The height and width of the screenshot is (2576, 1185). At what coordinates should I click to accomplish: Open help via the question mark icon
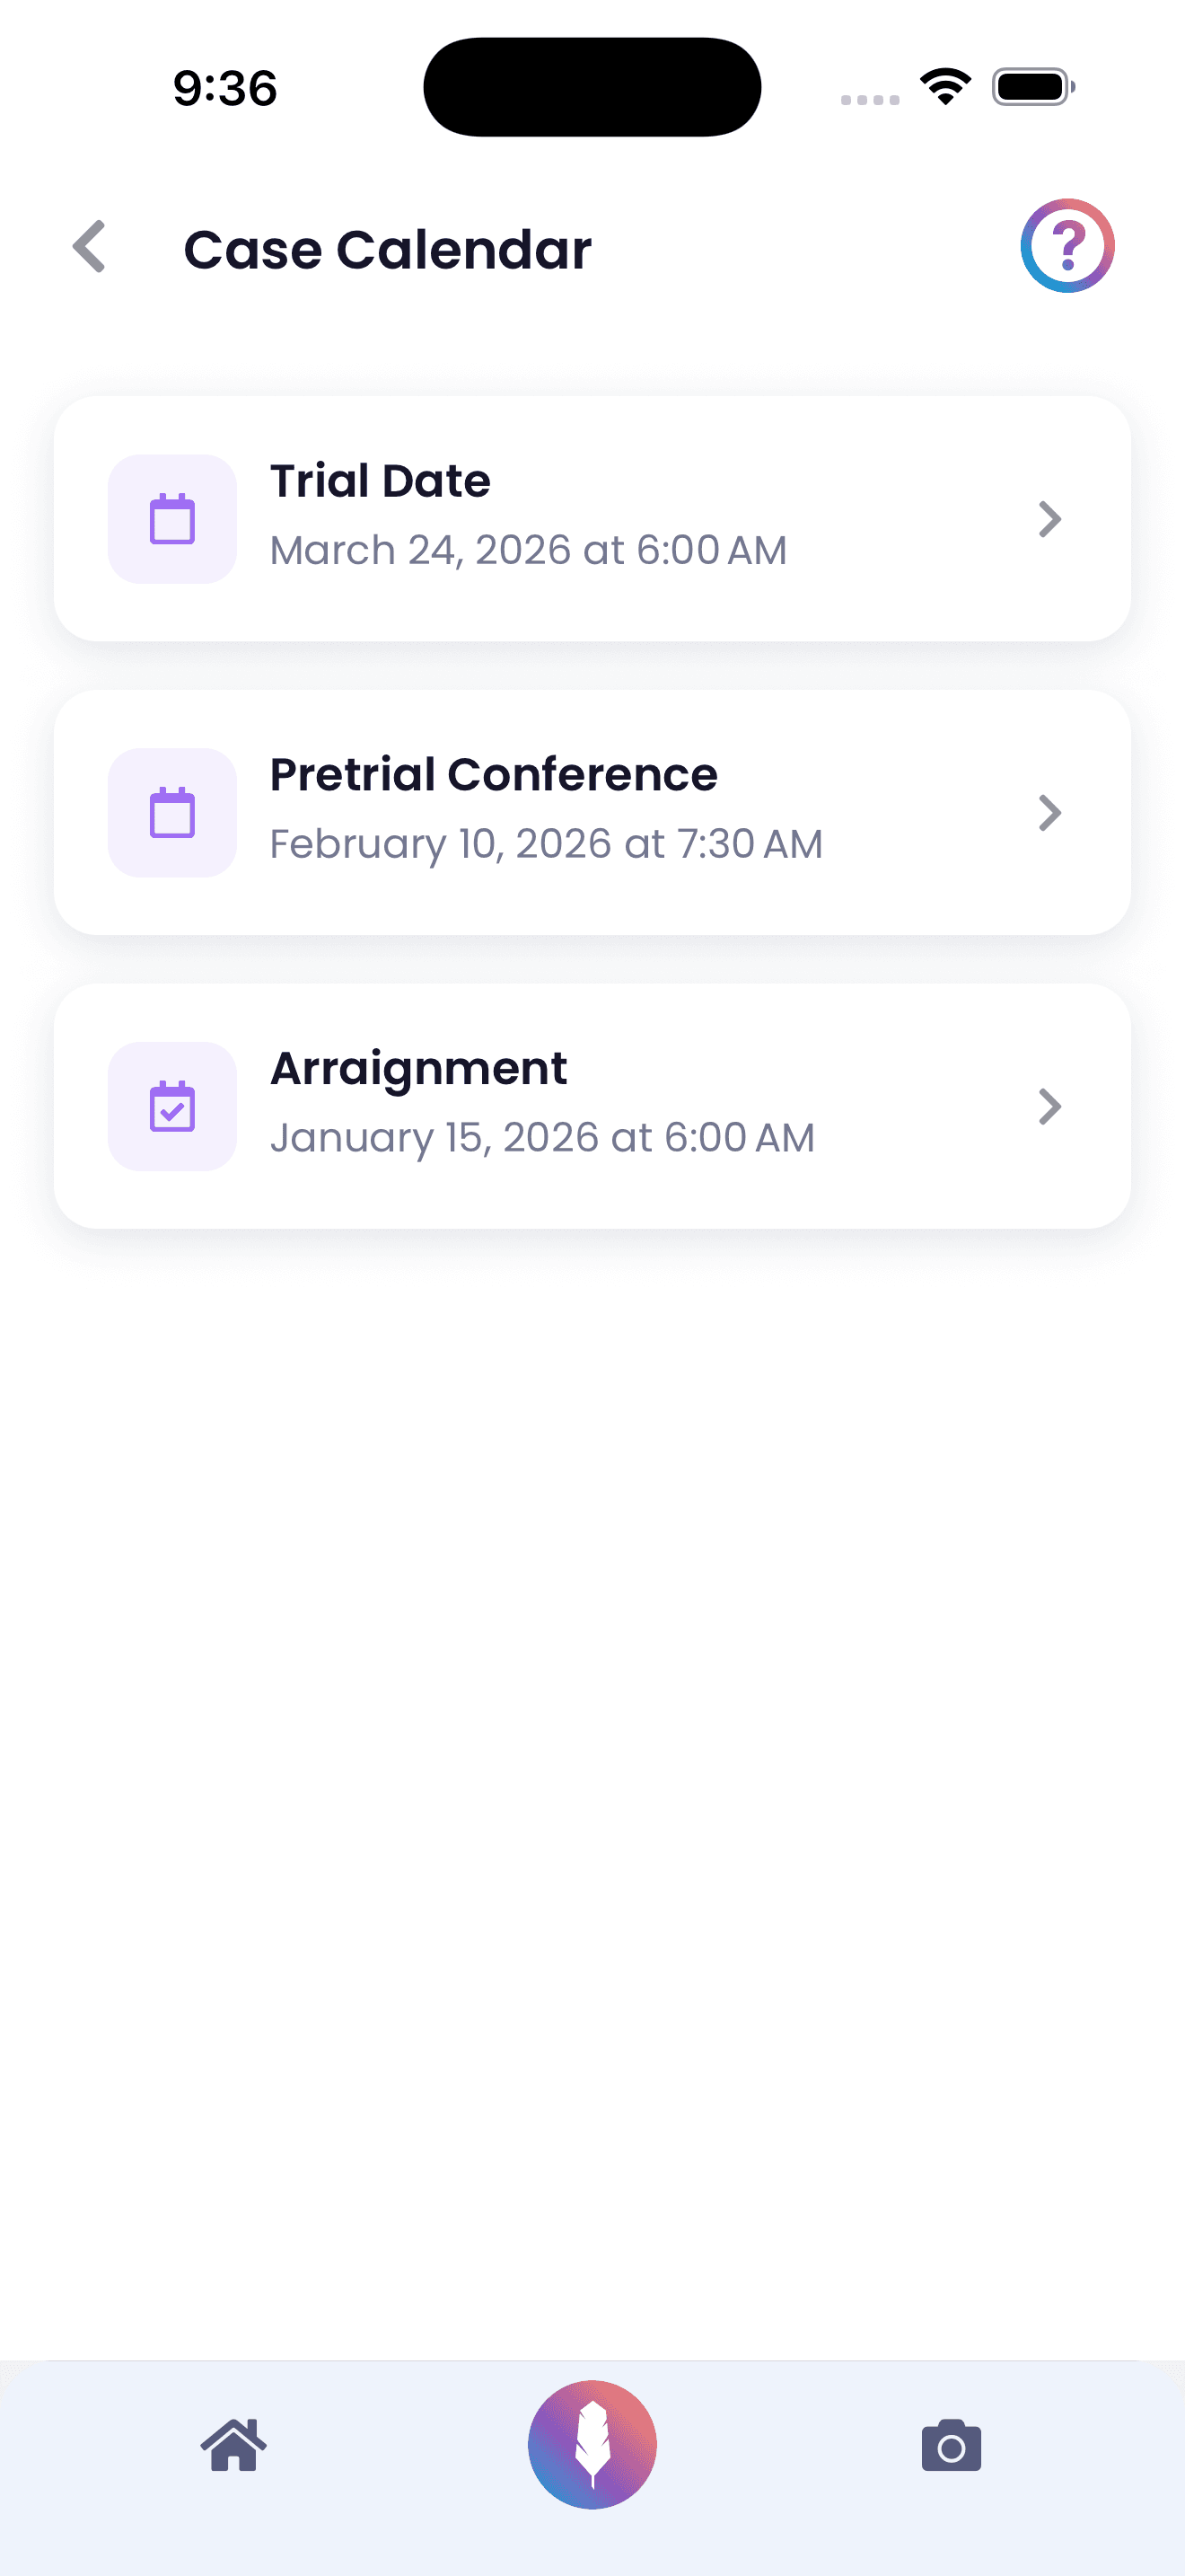(1066, 246)
